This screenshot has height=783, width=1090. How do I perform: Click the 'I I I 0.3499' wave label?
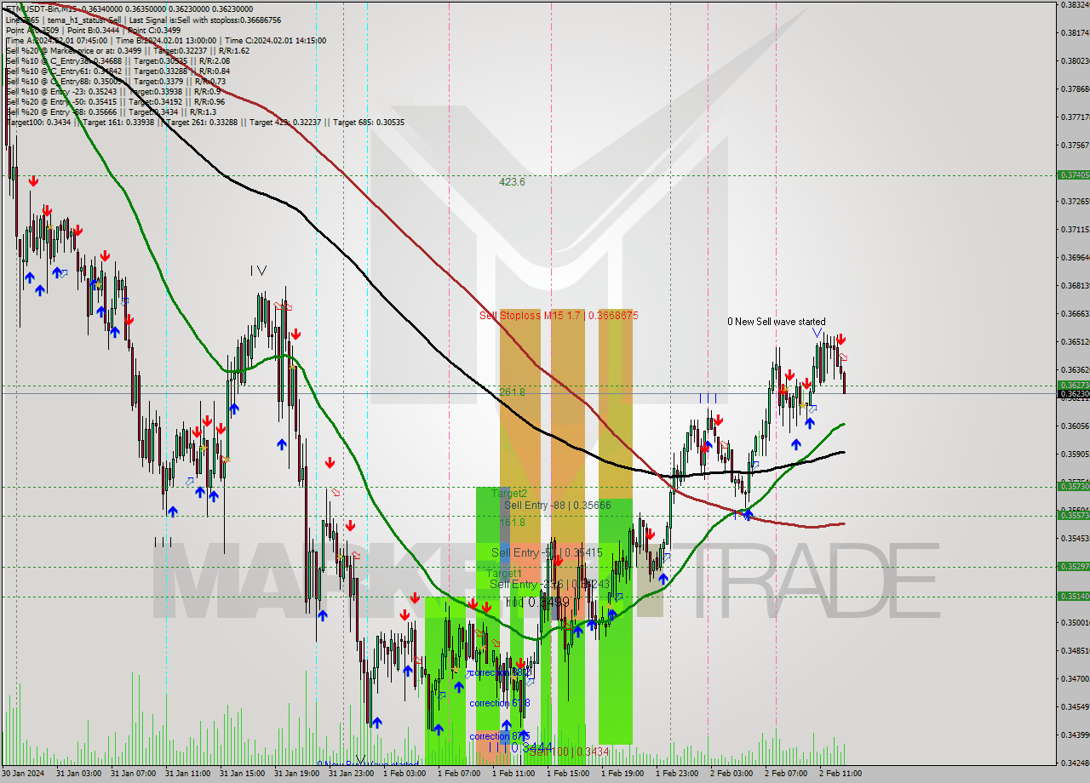pyautogui.click(x=537, y=602)
